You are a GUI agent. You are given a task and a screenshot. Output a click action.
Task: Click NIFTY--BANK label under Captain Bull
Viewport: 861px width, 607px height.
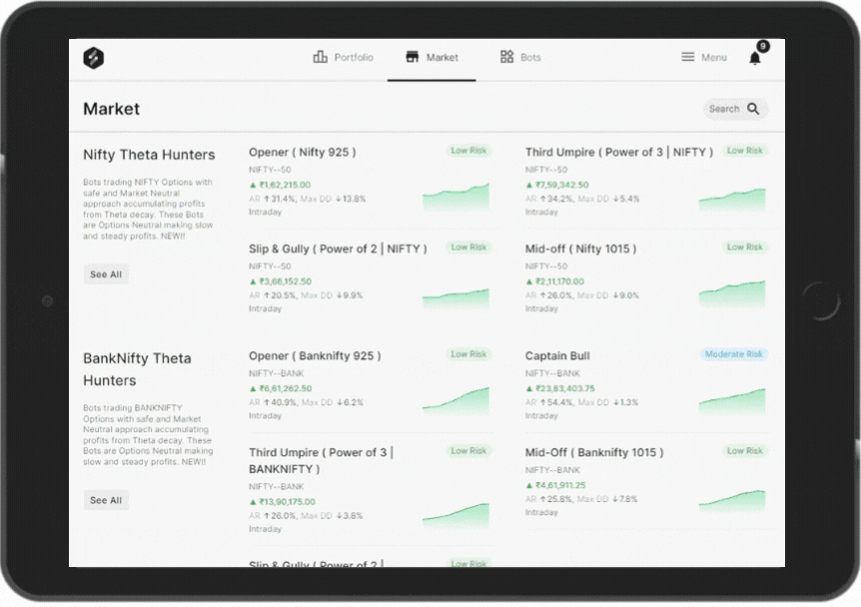(552, 373)
